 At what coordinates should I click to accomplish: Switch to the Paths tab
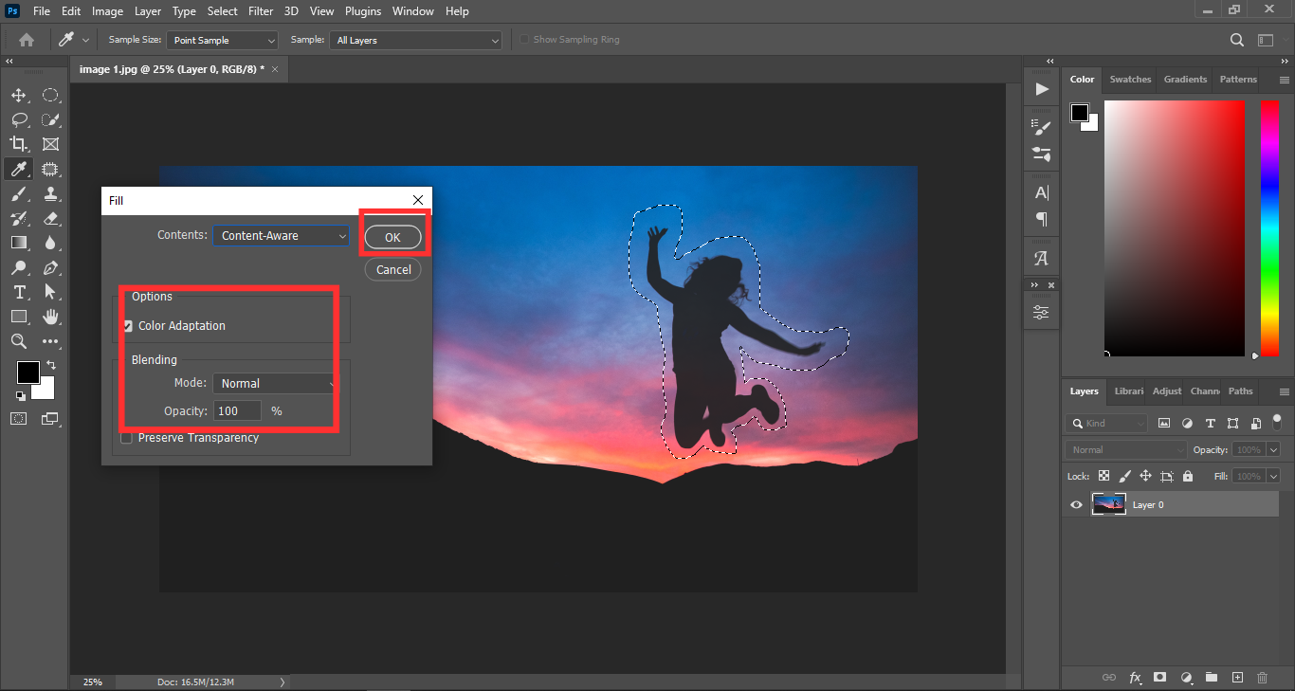click(1240, 391)
